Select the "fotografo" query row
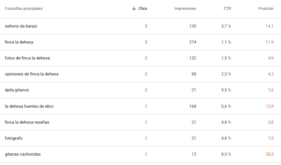 pos(14,138)
